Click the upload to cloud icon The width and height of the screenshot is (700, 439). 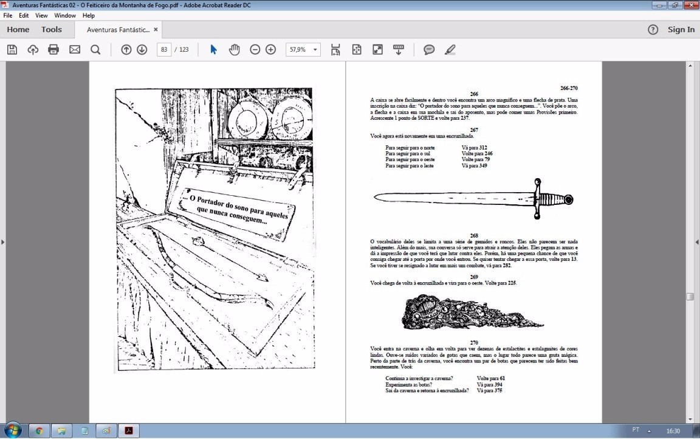click(x=33, y=50)
